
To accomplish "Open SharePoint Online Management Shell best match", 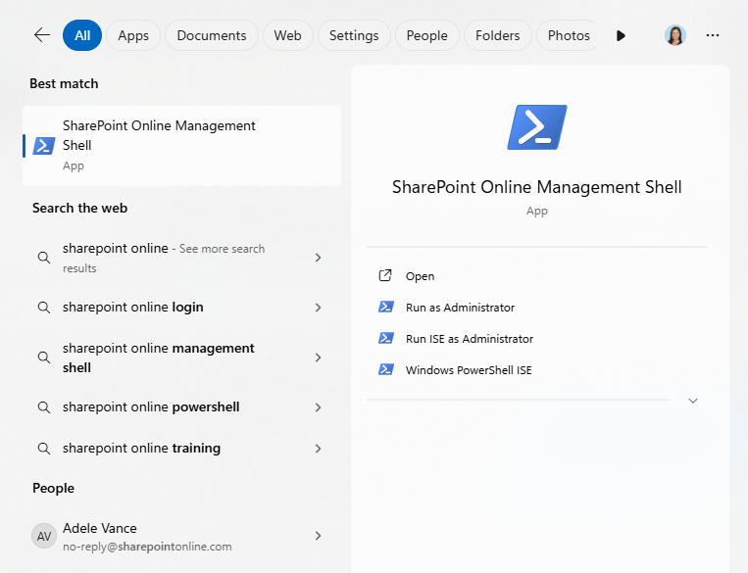I will click(181, 146).
